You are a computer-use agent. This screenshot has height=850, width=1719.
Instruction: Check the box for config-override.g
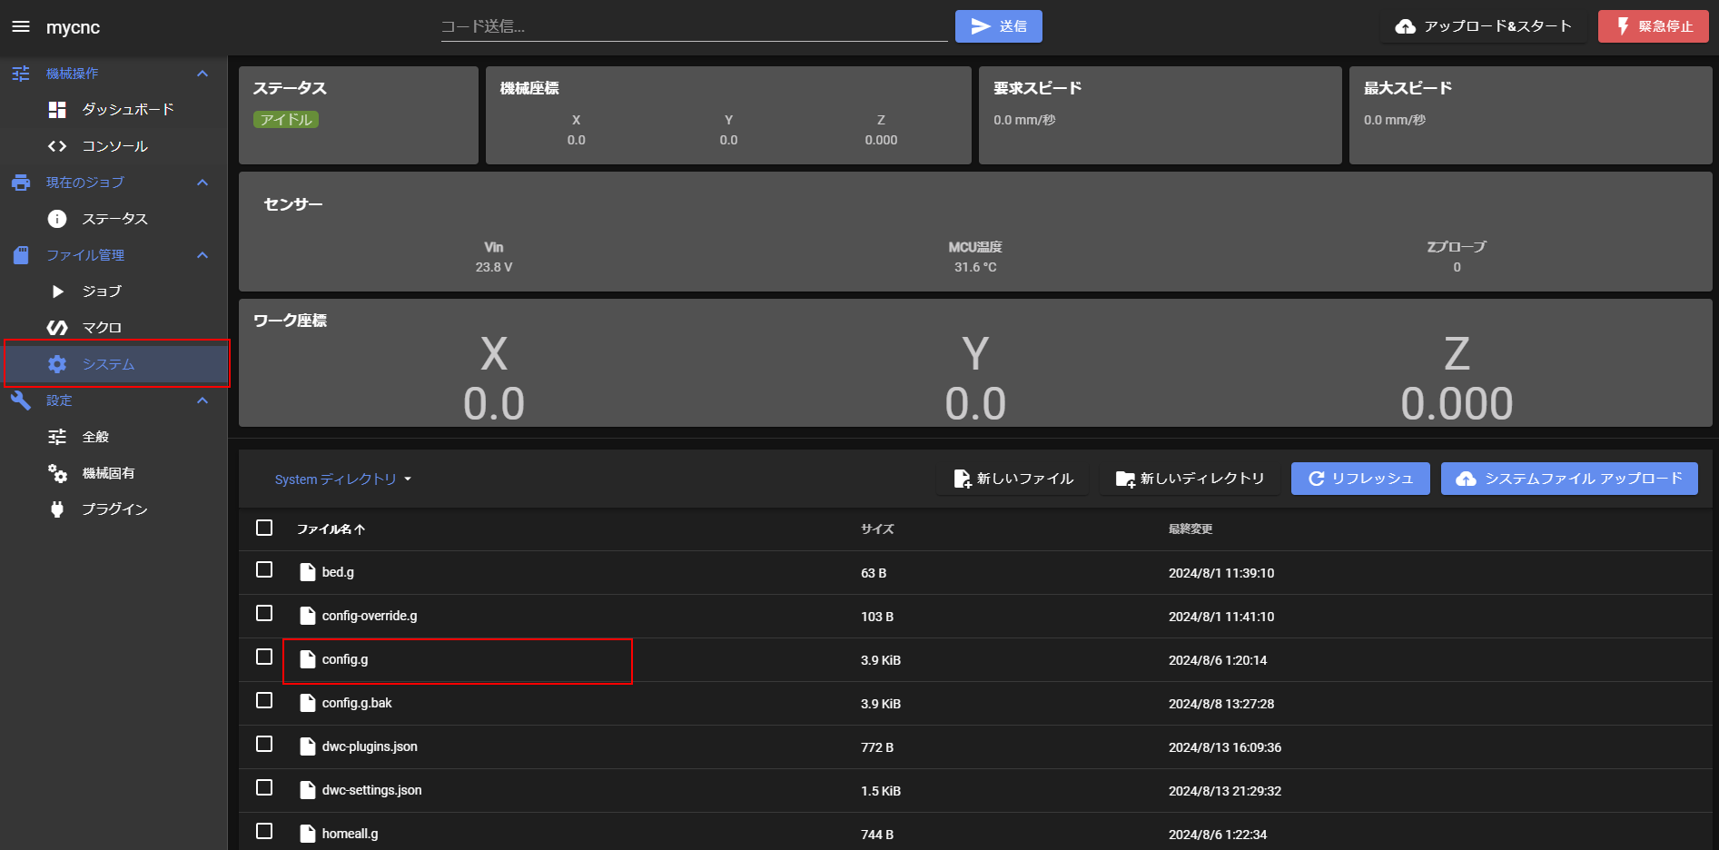tap(264, 613)
